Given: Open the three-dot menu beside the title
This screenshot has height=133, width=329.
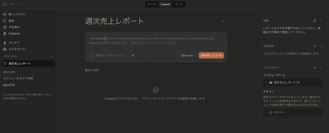Looking at the screenshot, I should pos(223,21).
